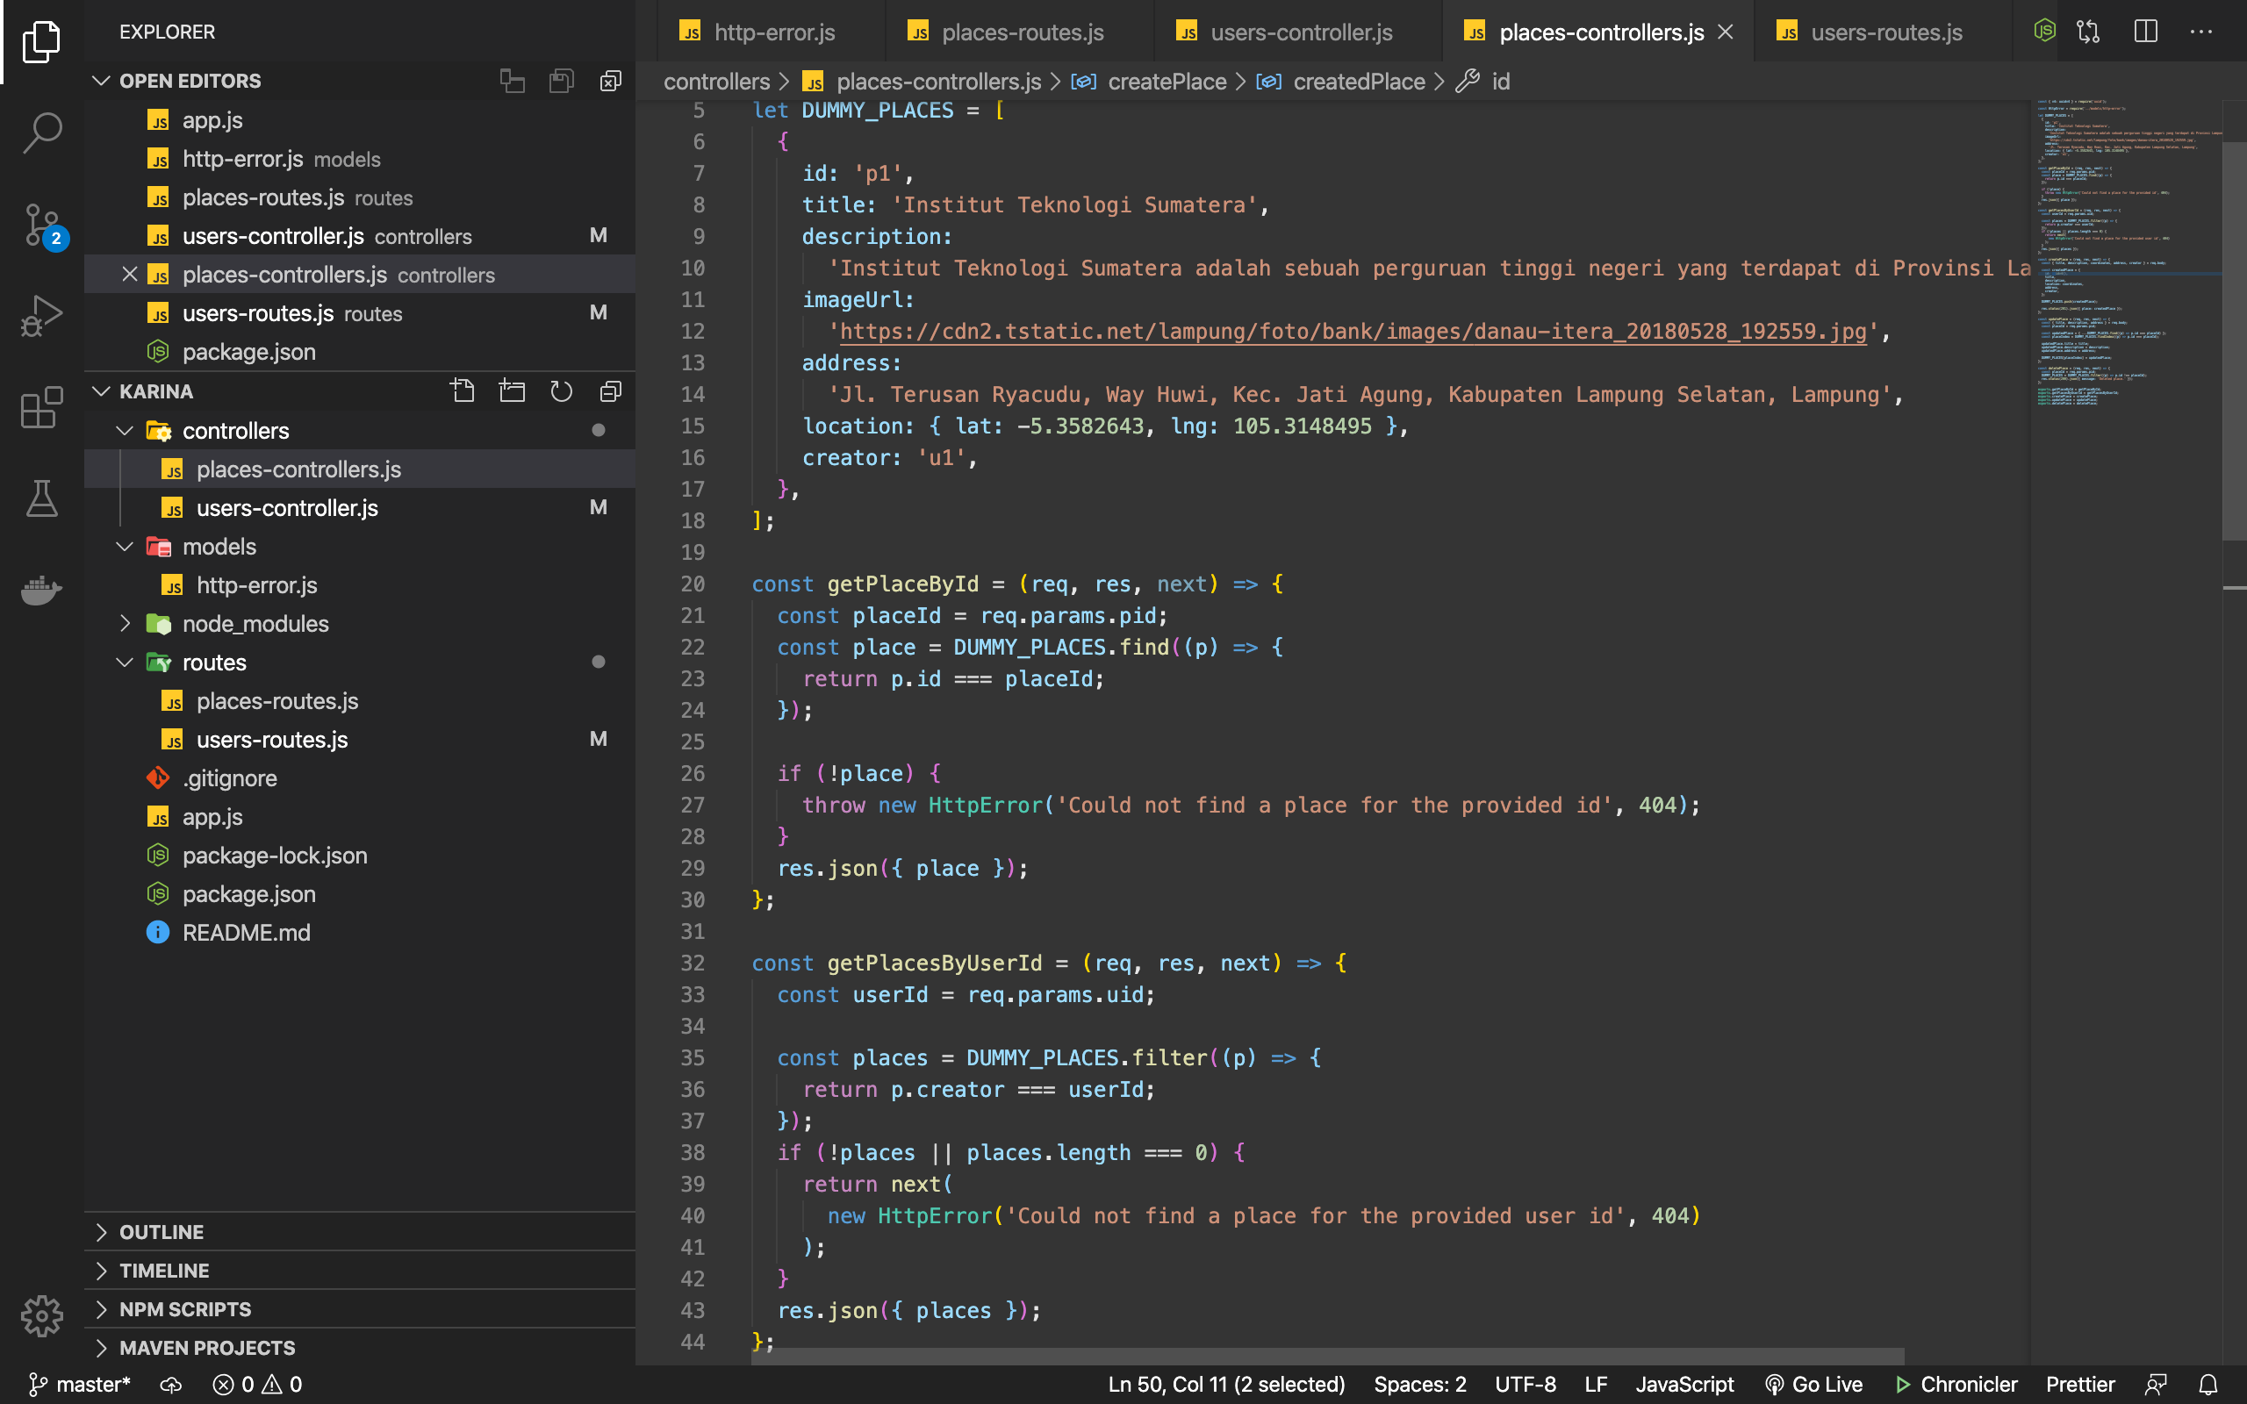Image resolution: width=2247 pixels, height=1404 pixels.
Task: Change the UTF-8 encoding
Action: [1525, 1385]
